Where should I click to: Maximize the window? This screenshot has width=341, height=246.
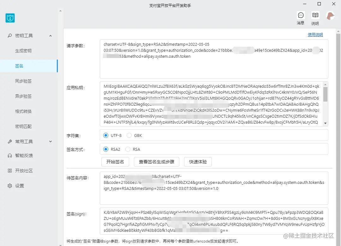tap(319, 4)
